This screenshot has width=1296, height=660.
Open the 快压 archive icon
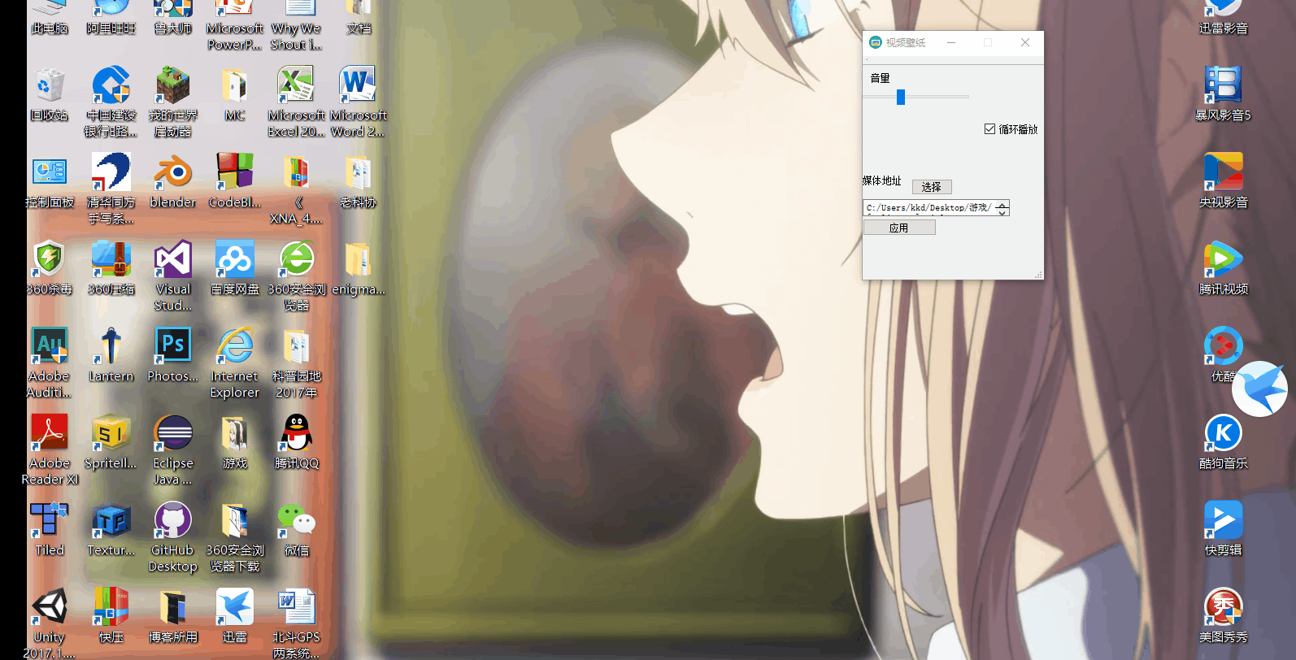[x=111, y=606]
